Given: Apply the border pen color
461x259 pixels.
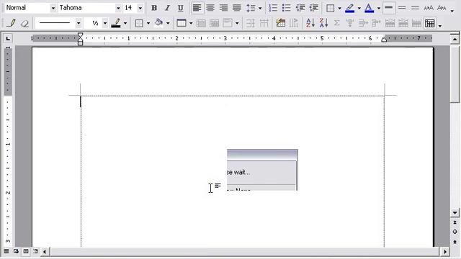Looking at the screenshot, I should (x=116, y=23).
